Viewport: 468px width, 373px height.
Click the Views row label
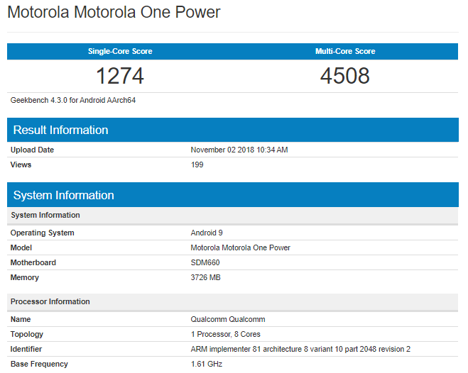pyautogui.click(x=21, y=165)
